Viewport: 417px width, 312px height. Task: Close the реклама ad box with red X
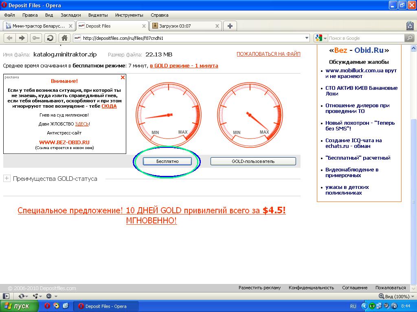click(x=123, y=78)
